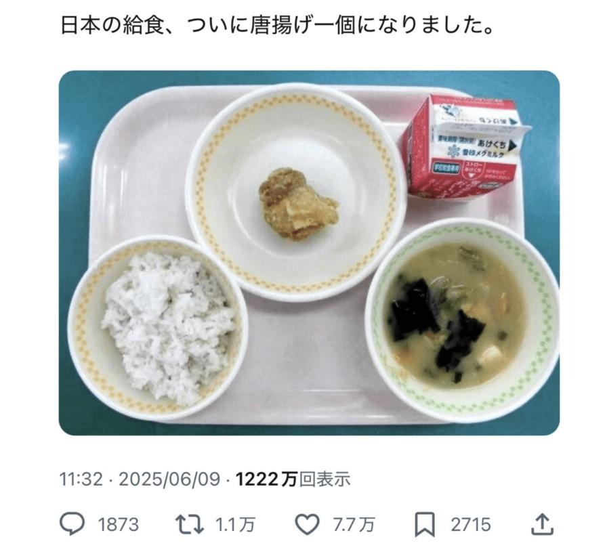Image resolution: width=605 pixels, height=554 pixels.
Task: Click the 1873 reply count
Action: pyautogui.click(x=118, y=525)
